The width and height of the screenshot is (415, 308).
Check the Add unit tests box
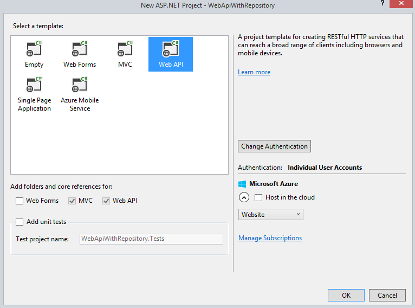[20, 222]
